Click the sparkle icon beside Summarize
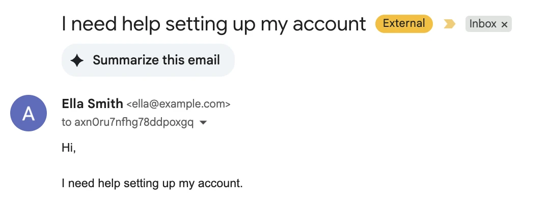 [x=77, y=61]
